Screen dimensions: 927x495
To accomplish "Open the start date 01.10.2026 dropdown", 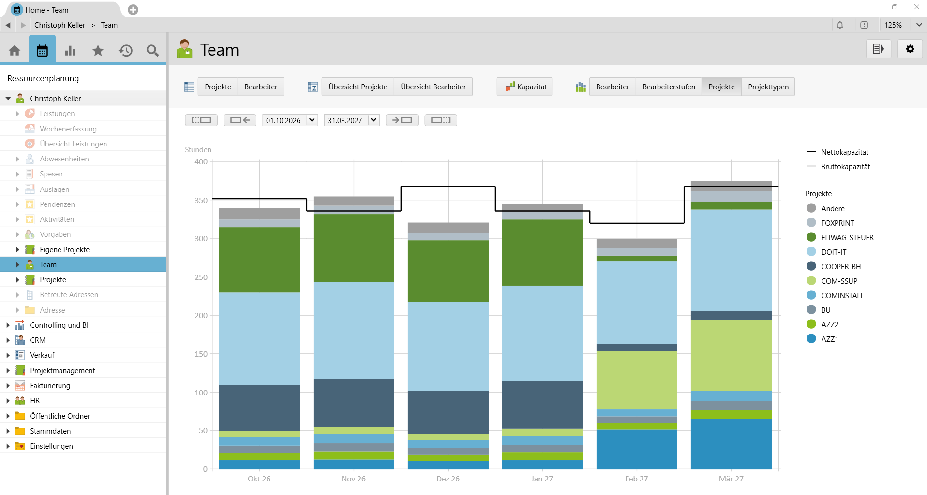I will [x=312, y=120].
